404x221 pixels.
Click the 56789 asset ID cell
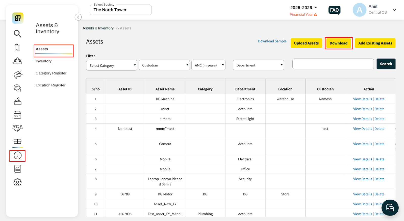coord(125,194)
